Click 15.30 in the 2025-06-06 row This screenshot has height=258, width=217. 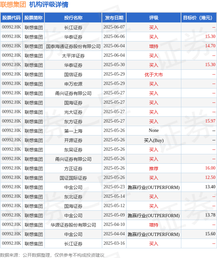(210, 36)
